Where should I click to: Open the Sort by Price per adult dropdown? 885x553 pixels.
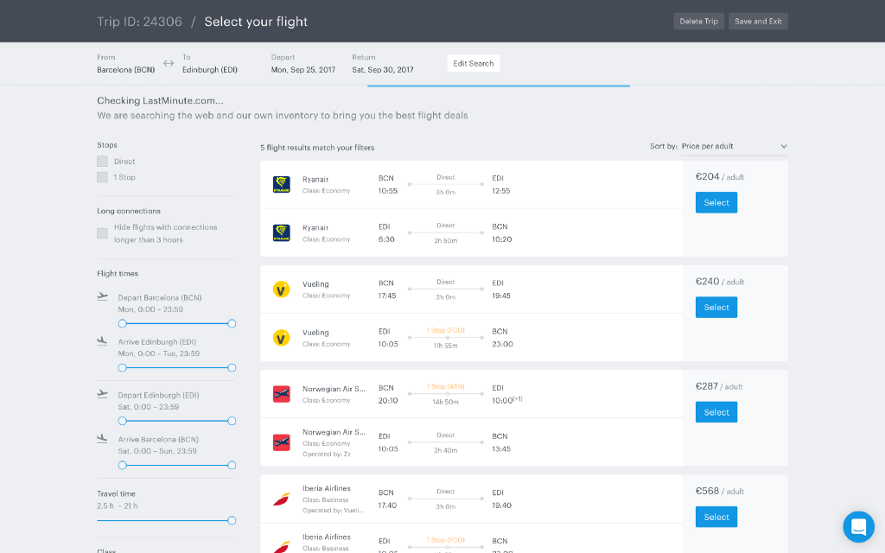pyautogui.click(x=735, y=146)
